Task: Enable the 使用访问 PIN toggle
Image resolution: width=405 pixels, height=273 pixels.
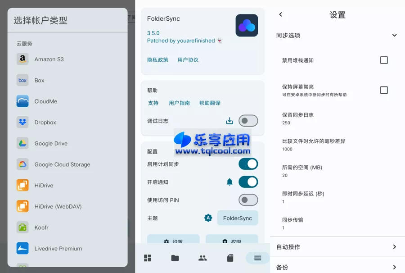Action: 248,200
